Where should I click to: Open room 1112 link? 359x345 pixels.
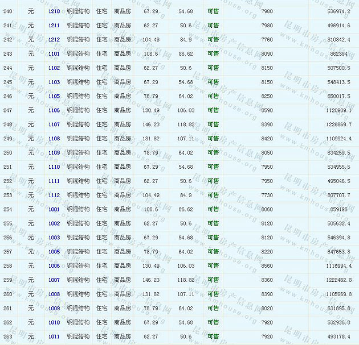coord(54,195)
